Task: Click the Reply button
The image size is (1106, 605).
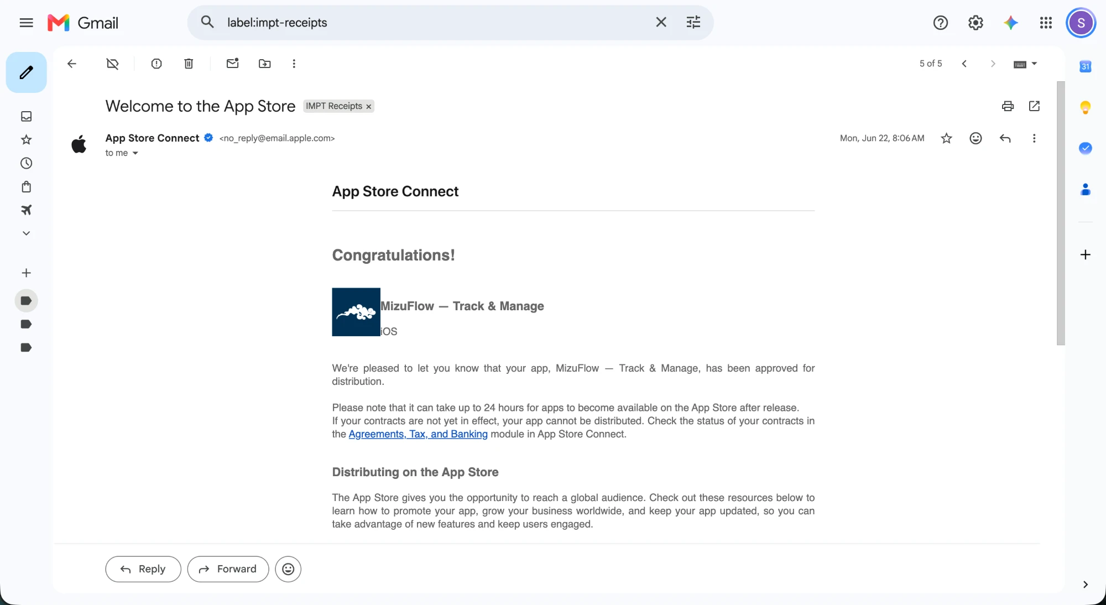Action: [x=143, y=569]
